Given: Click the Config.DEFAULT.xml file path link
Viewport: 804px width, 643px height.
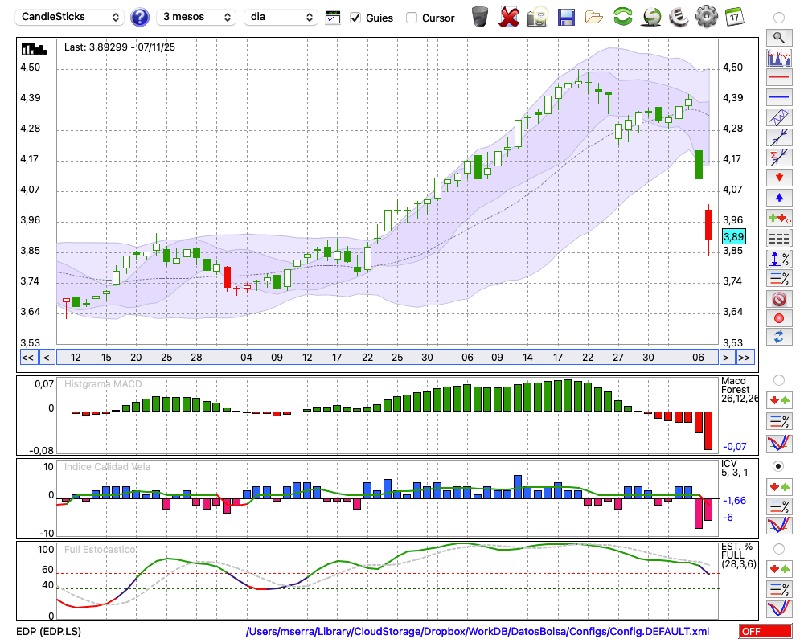Looking at the screenshot, I should (478, 631).
